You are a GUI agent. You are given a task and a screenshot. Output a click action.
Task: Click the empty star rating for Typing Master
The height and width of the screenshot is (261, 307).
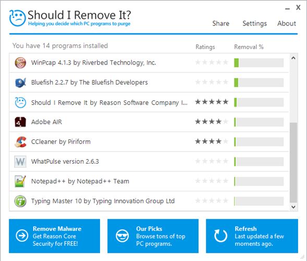pyautogui.click(x=212, y=201)
